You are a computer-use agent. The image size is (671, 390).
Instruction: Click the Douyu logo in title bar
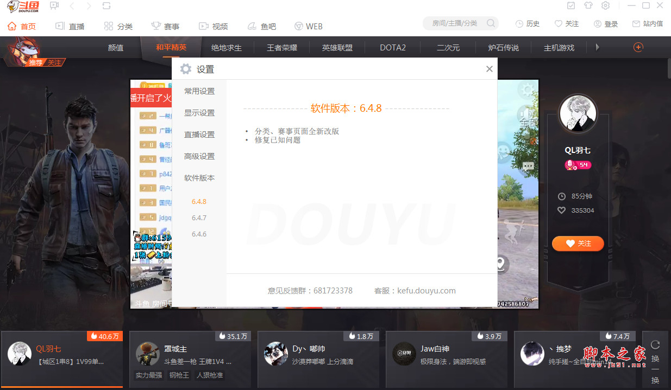22,6
